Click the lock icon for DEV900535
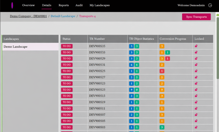The width and height of the screenshot is (219, 132). pyautogui.click(x=196, y=46)
